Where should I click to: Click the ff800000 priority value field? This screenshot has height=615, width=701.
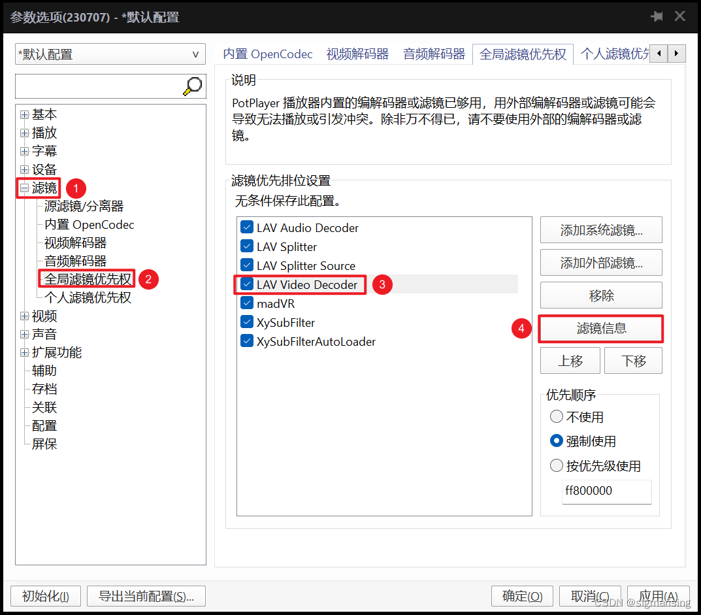(x=606, y=491)
